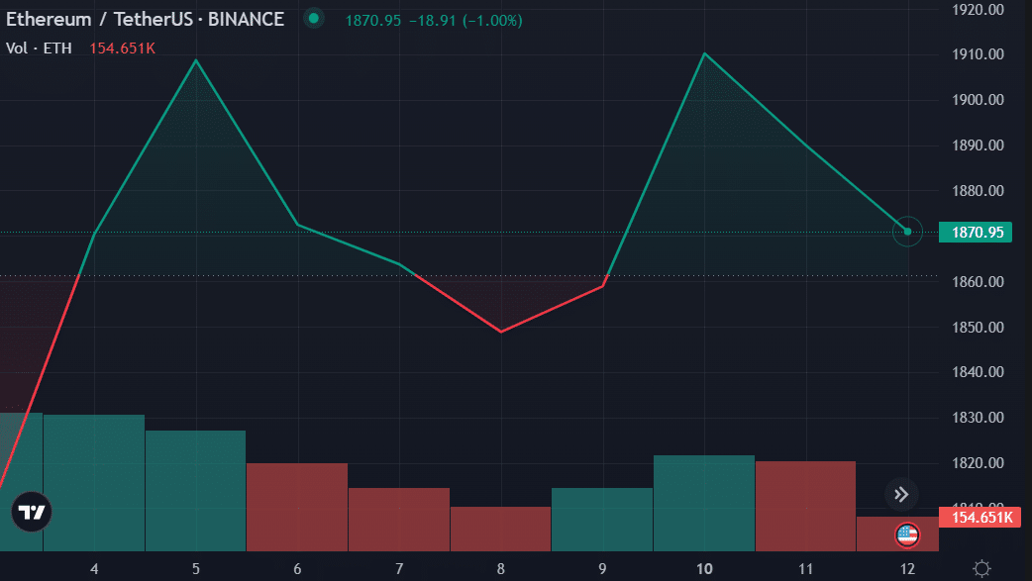The width and height of the screenshot is (1032, 581).
Task: Click the Ethereum / TetherUS · BINANCE title
Action: coord(145,19)
